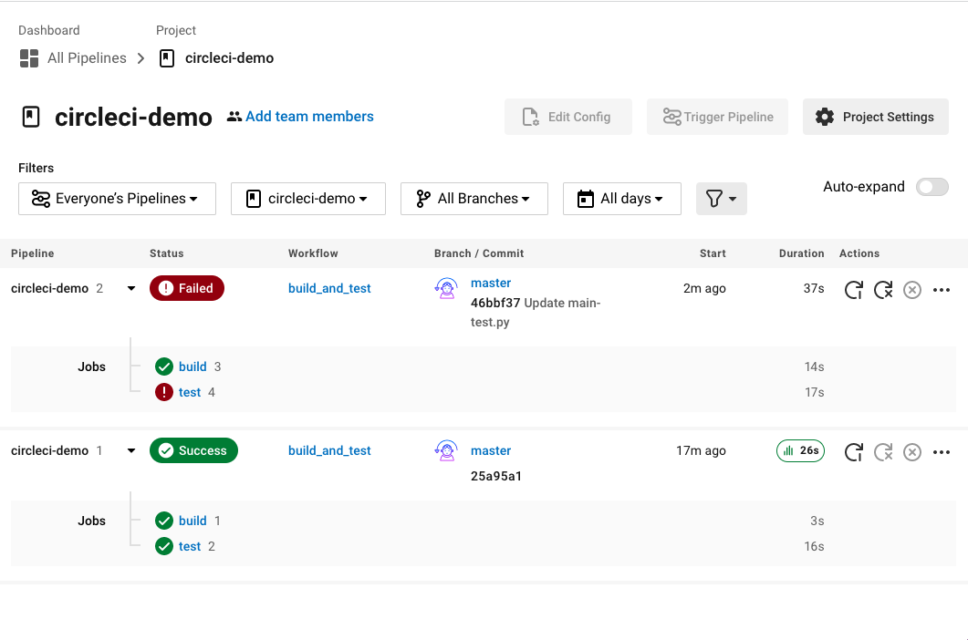The image size is (968, 640).
Task: Open the Everyone's Pipelines selector
Action: tap(117, 198)
